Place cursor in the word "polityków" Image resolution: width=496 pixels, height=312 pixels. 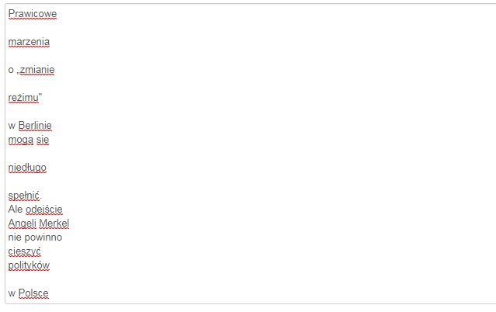tap(29, 265)
